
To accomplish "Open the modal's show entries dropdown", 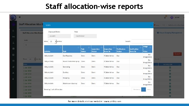I will point(52,41).
